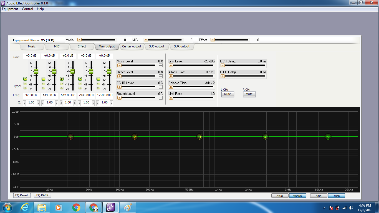Open the Help menu

coord(40,9)
